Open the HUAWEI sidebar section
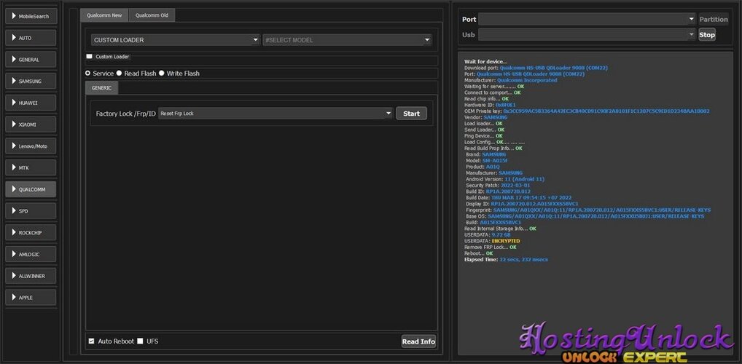 (x=31, y=103)
